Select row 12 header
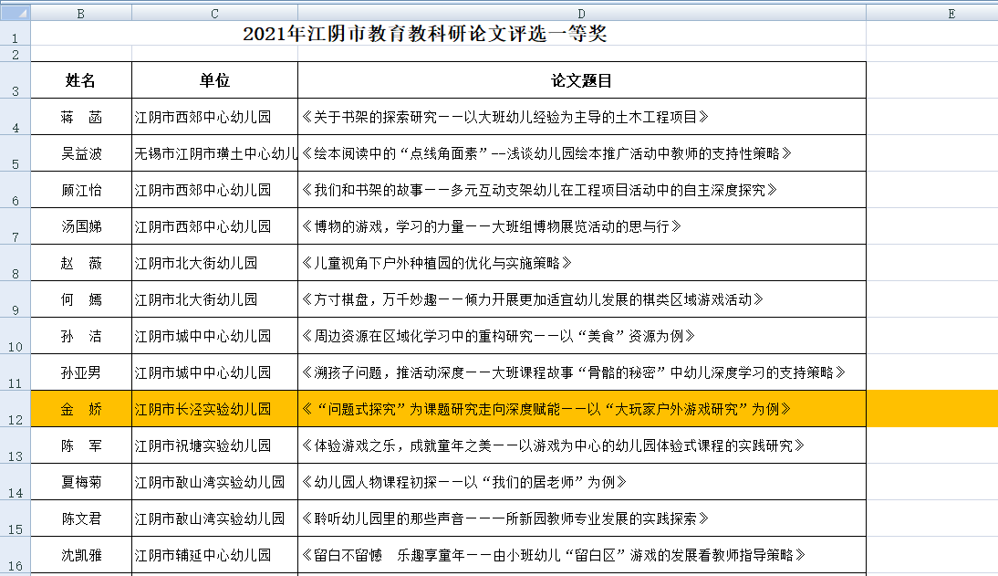This screenshot has height=576, width=998. [16, 409]
